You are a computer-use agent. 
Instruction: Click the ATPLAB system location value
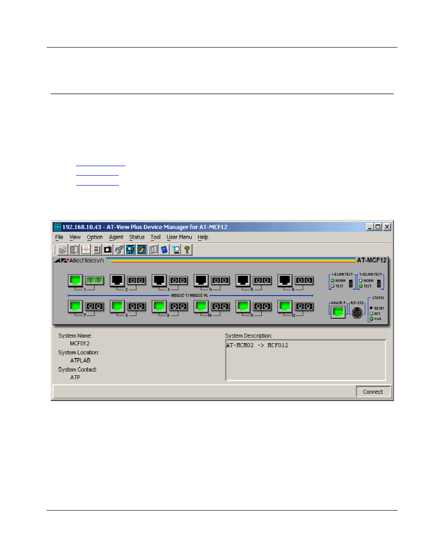80,361
